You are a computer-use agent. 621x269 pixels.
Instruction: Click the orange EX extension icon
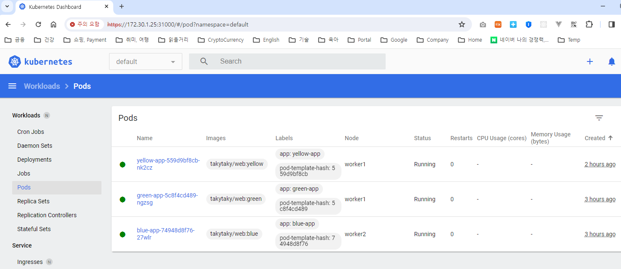point(498,24)
